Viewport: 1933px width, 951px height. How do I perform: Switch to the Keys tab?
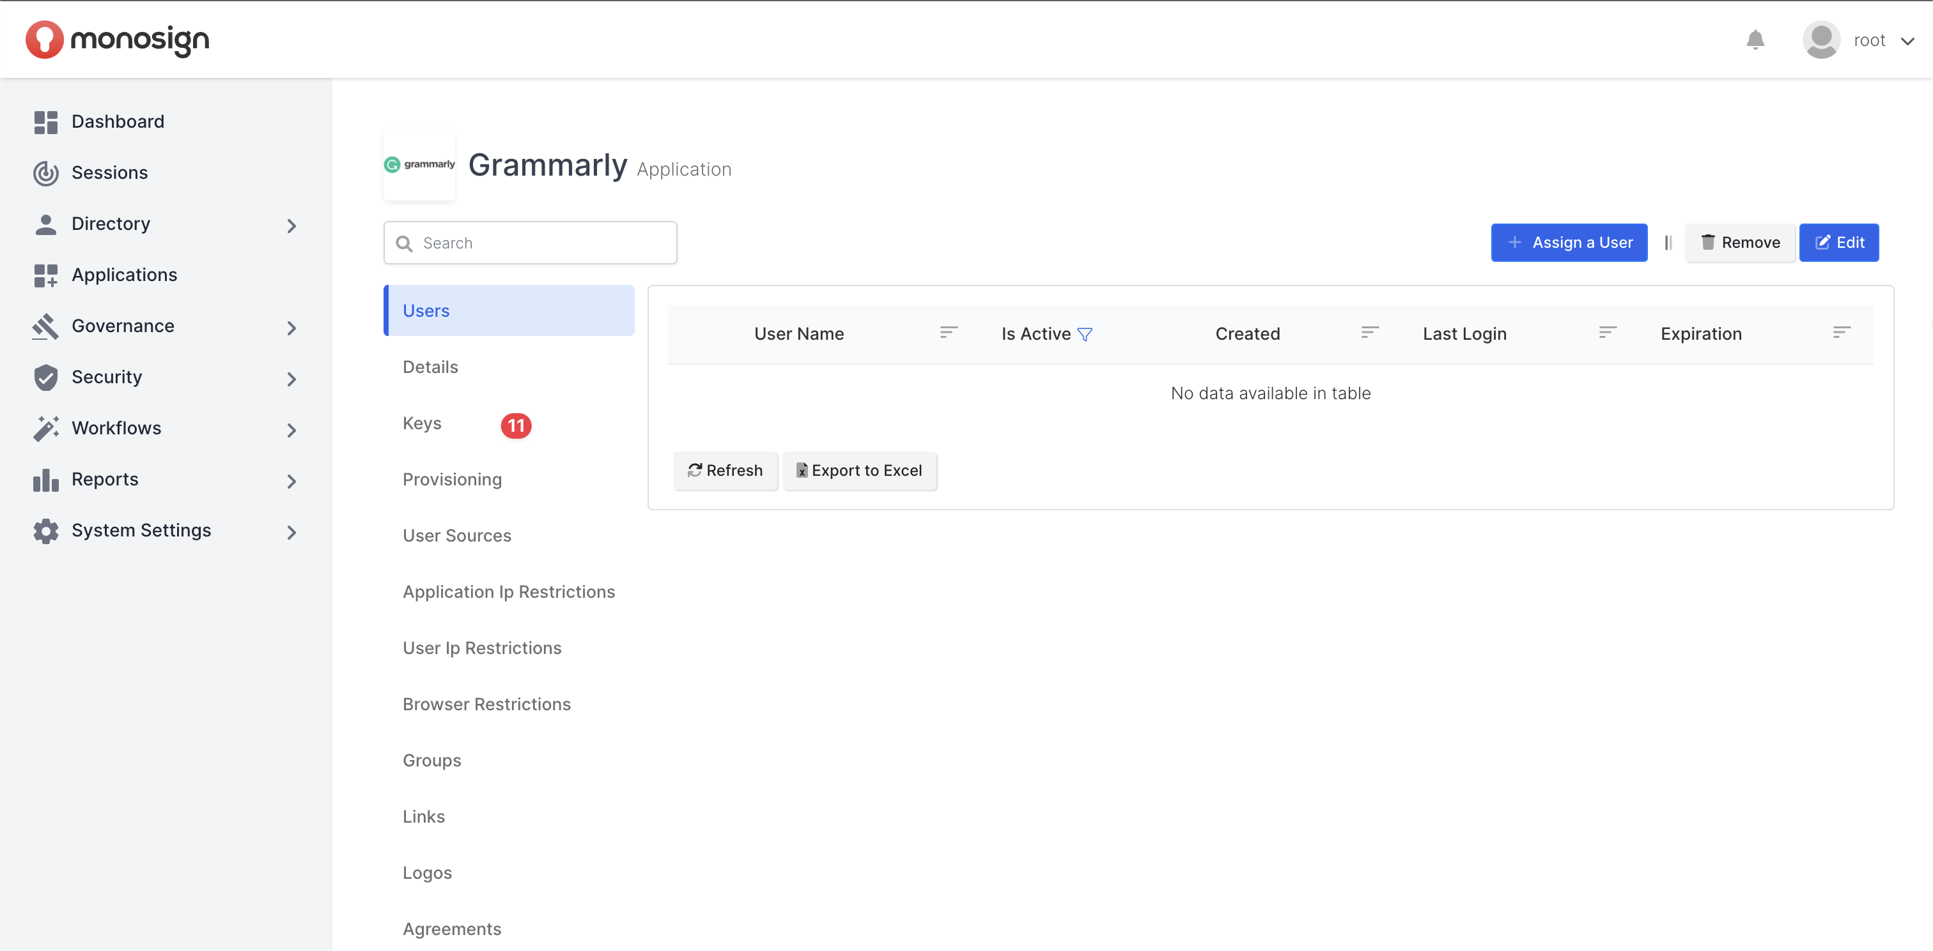pos(422,423)
